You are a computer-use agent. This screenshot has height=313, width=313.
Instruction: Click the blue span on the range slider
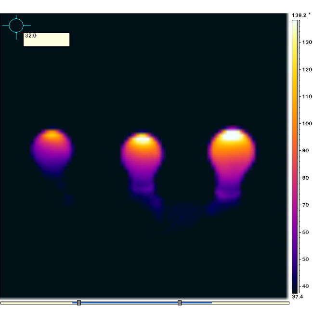click(142, 303)
